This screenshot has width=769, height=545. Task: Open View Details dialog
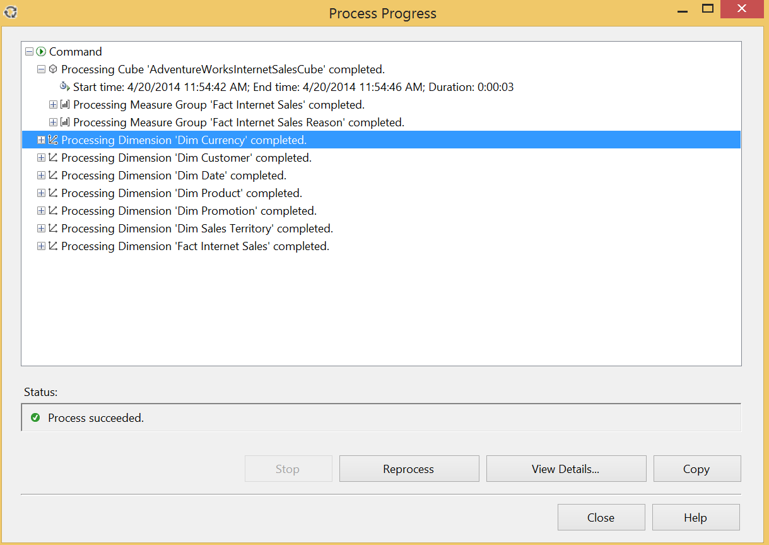click(566, 469)
